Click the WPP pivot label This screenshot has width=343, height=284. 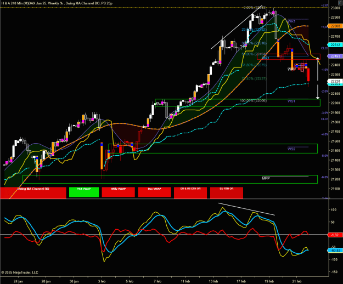(291, 69)
